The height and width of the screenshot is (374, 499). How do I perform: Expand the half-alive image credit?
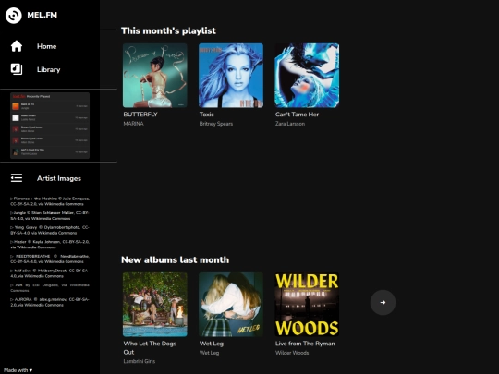click(50, 273)
